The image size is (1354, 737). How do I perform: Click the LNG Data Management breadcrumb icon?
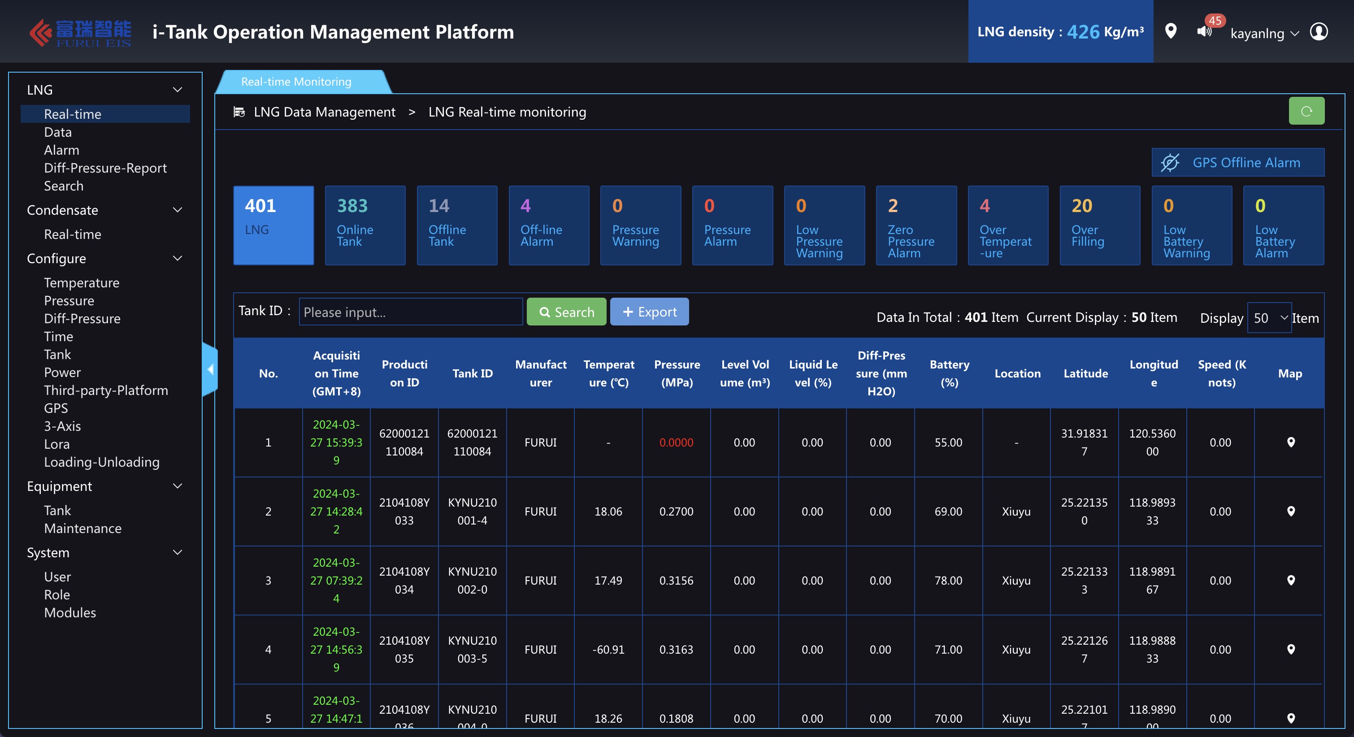(239, 112)
